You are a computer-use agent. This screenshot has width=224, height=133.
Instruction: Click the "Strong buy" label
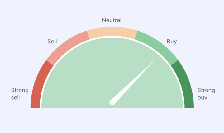pyautogui.click(x=206, y=94)
